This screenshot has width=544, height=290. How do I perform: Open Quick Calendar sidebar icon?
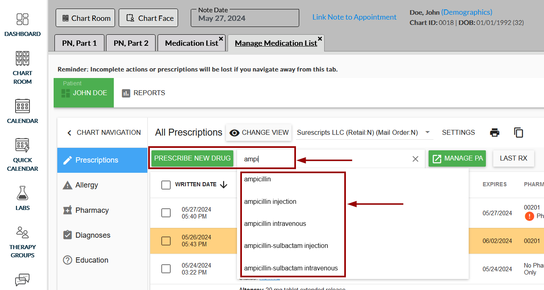pos(23,146)
